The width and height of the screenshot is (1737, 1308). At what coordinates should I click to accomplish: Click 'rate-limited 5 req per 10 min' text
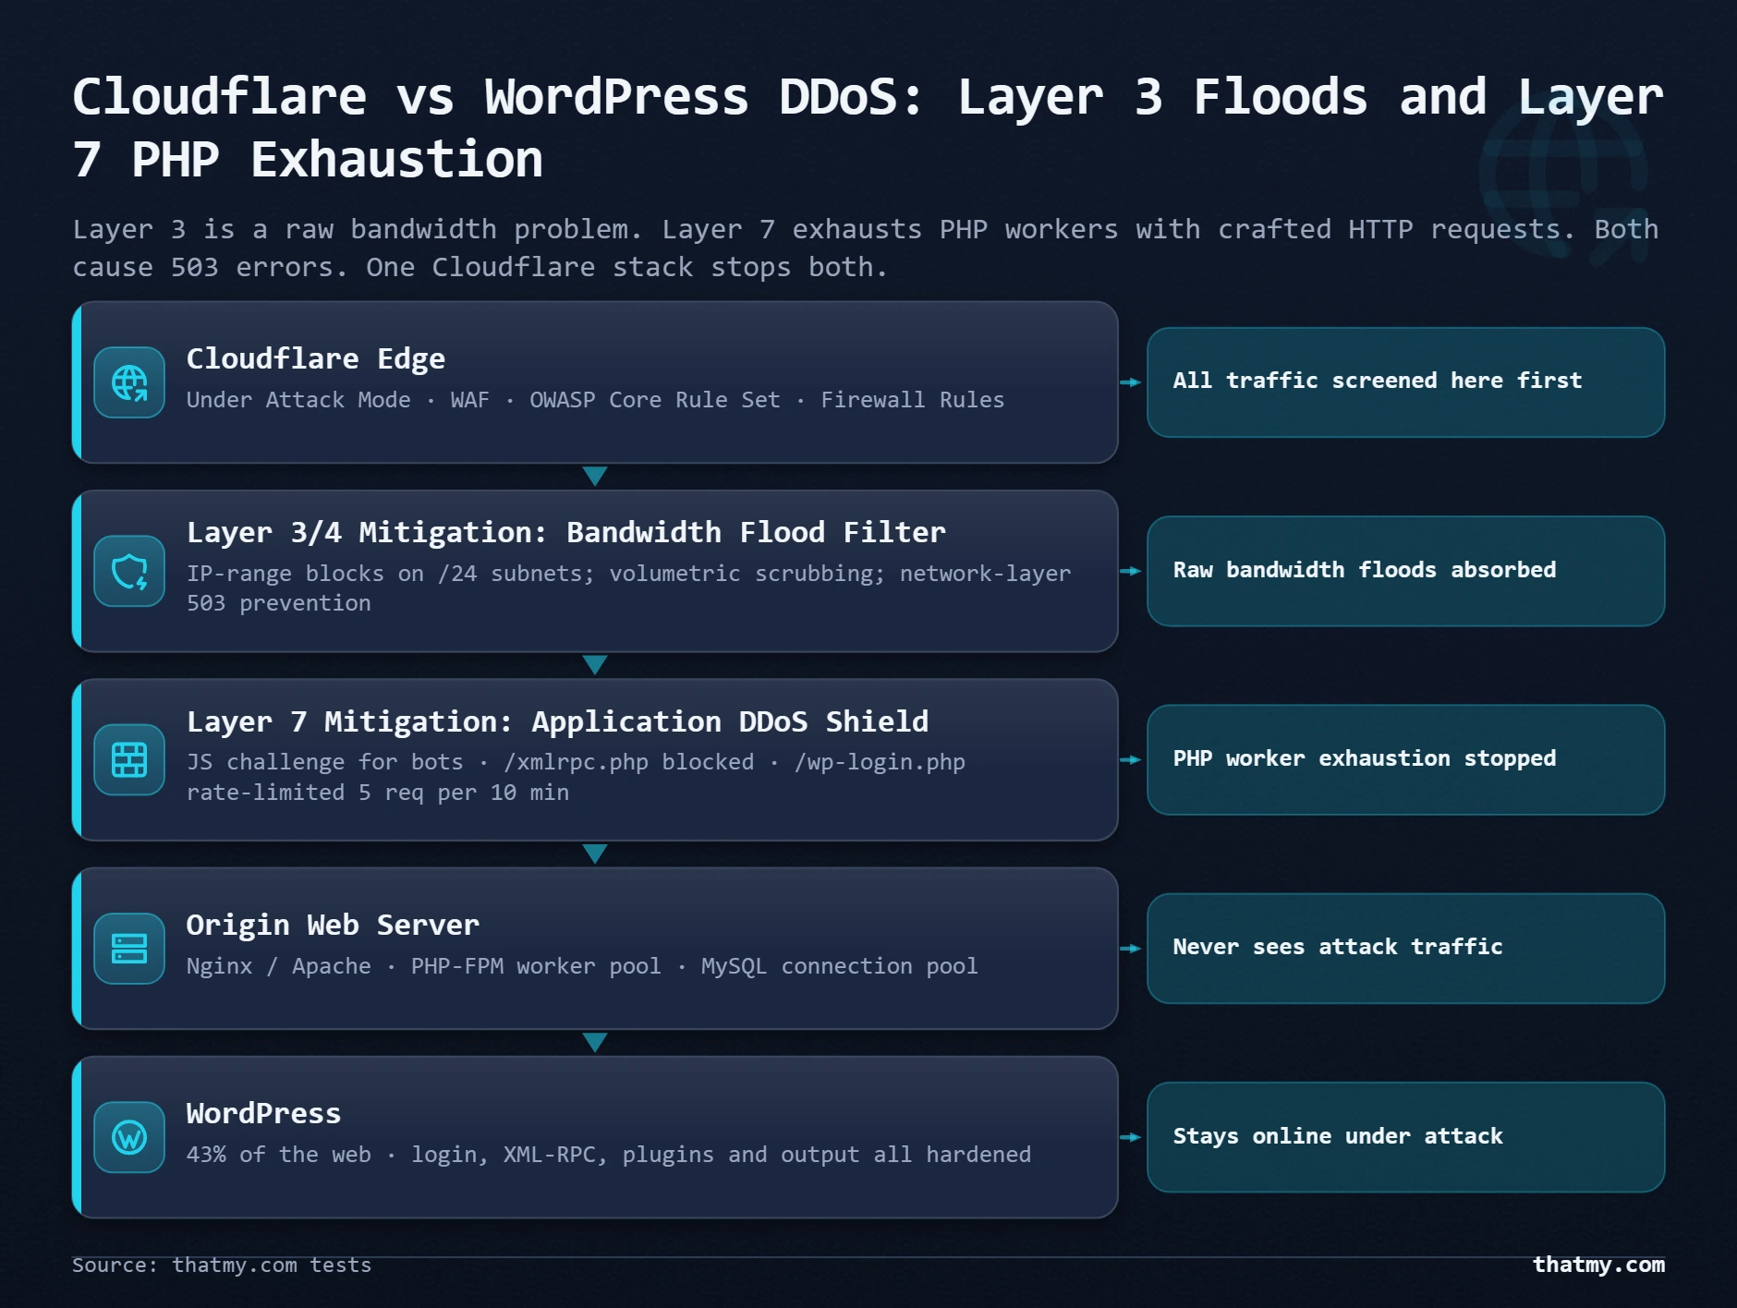pos(378,793)
